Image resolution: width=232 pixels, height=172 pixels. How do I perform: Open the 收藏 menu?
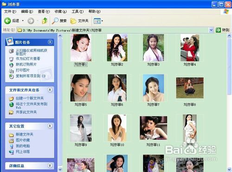[x=61, y=12]
